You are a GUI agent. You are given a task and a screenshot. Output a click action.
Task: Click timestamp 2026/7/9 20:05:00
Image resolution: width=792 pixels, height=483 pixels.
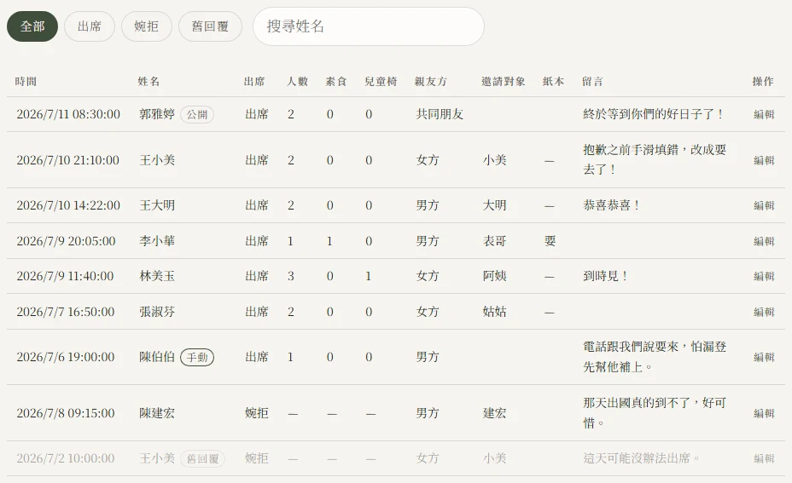66,242
